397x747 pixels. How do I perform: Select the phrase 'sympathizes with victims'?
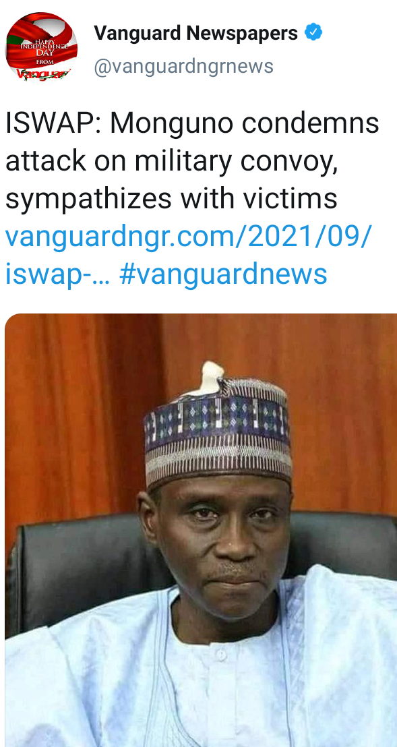171,199
